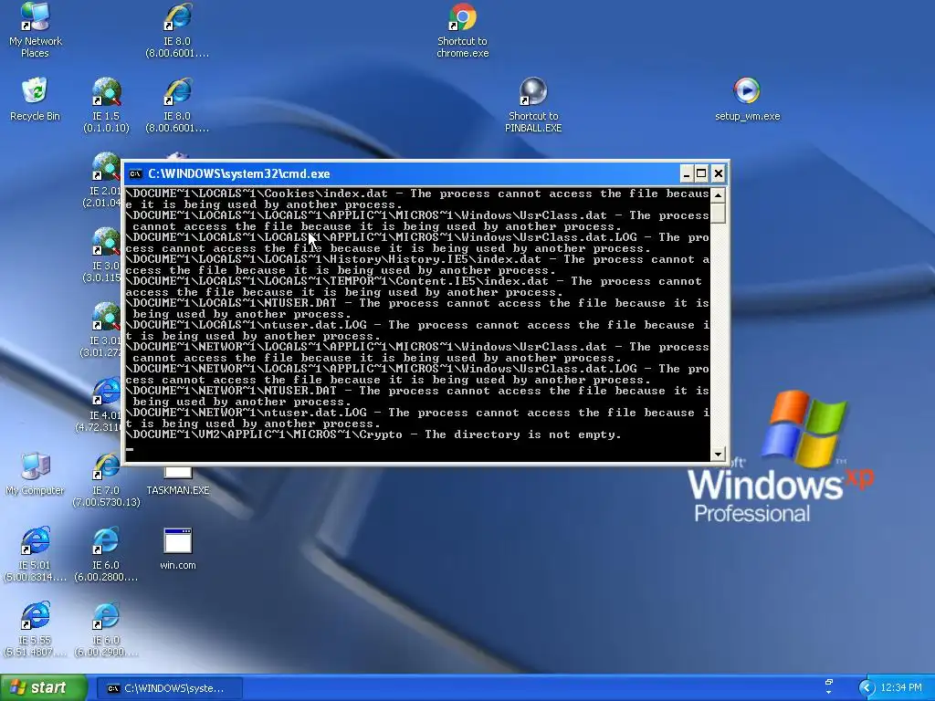Open My Network Places desktop icon
The width and height of the screenshot is (935, 701).
point(36,30)
